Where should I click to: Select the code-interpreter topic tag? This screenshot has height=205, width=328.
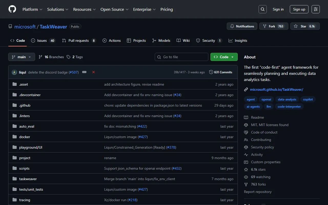289,107
